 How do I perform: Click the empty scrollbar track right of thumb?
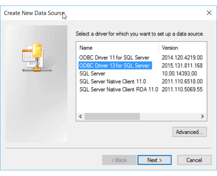click(x=169, y=116)
